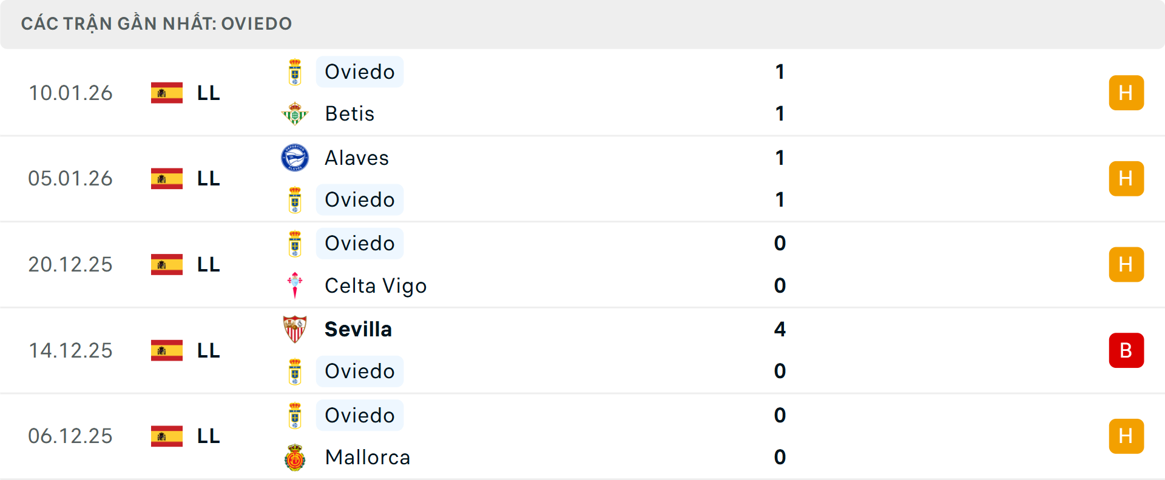Click the Oviedo club crest beside Betis match

tap(295, 71)
